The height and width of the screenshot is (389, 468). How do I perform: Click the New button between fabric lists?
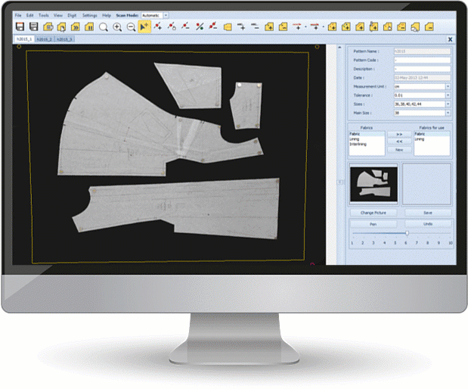point(398,150)
